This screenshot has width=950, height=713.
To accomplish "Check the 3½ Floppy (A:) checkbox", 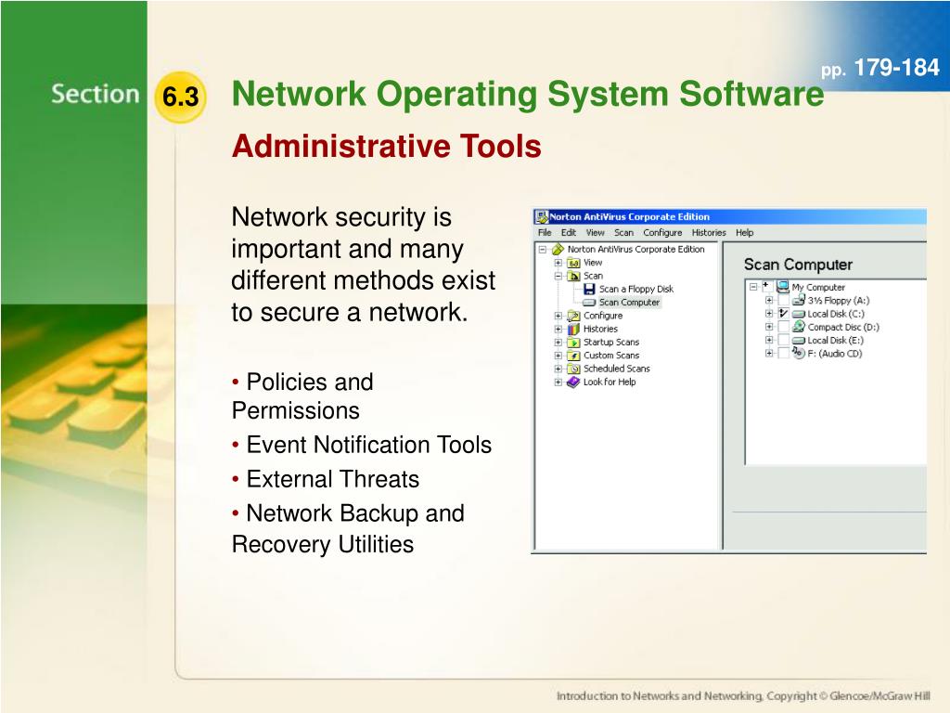I will point(783,300).
